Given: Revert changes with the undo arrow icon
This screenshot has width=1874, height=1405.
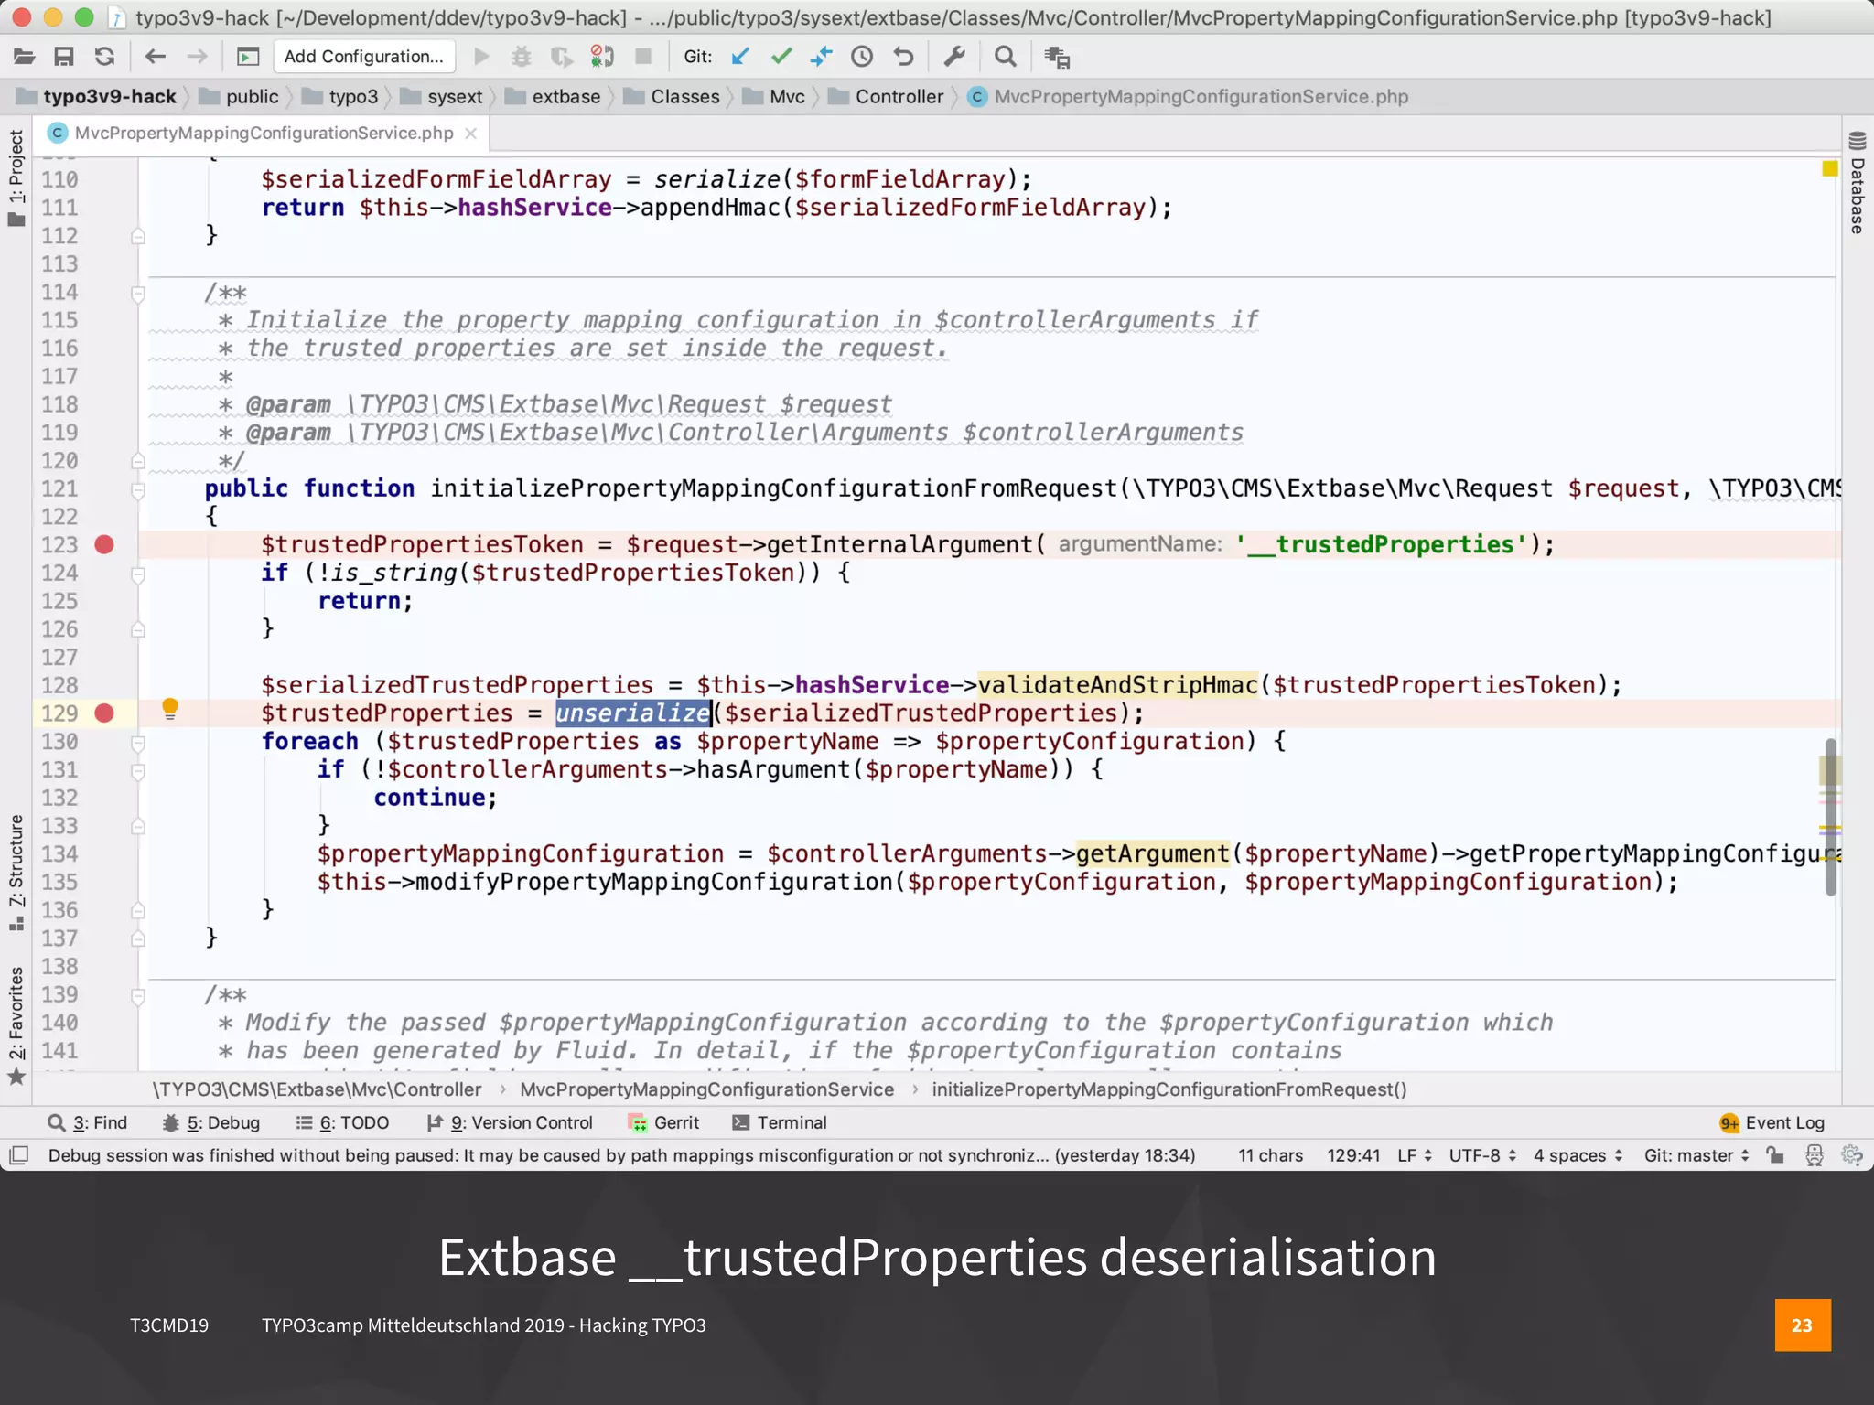Looking at the screenshot, I should 903,57.
